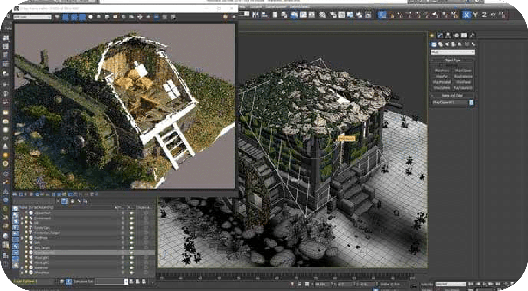The image size is (528, 291).
Task: Toggle the Layer Explorer from the main toolbar
Action: [284, 15]
